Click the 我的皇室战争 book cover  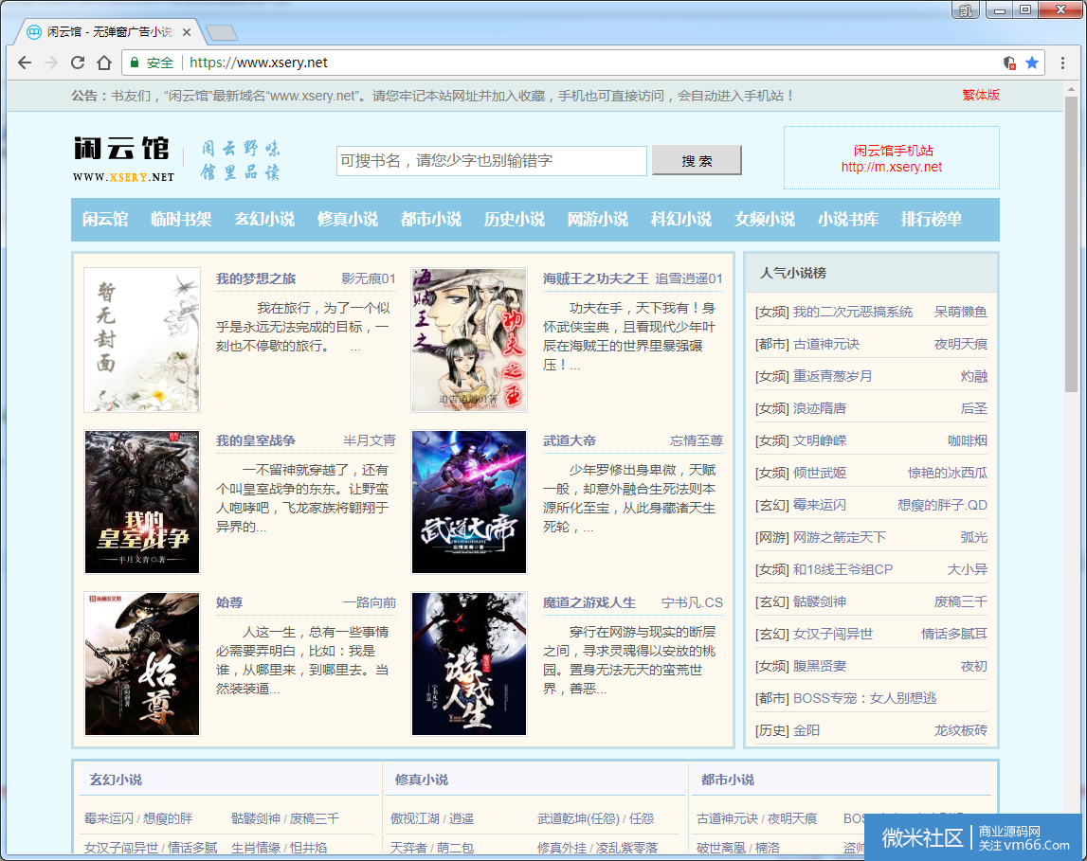tap(142, 502)
